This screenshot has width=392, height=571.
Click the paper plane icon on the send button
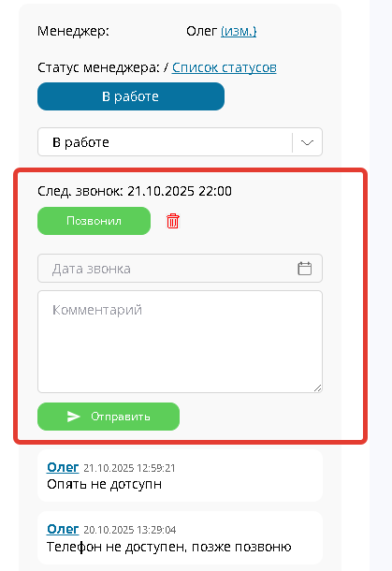(74, 417)
